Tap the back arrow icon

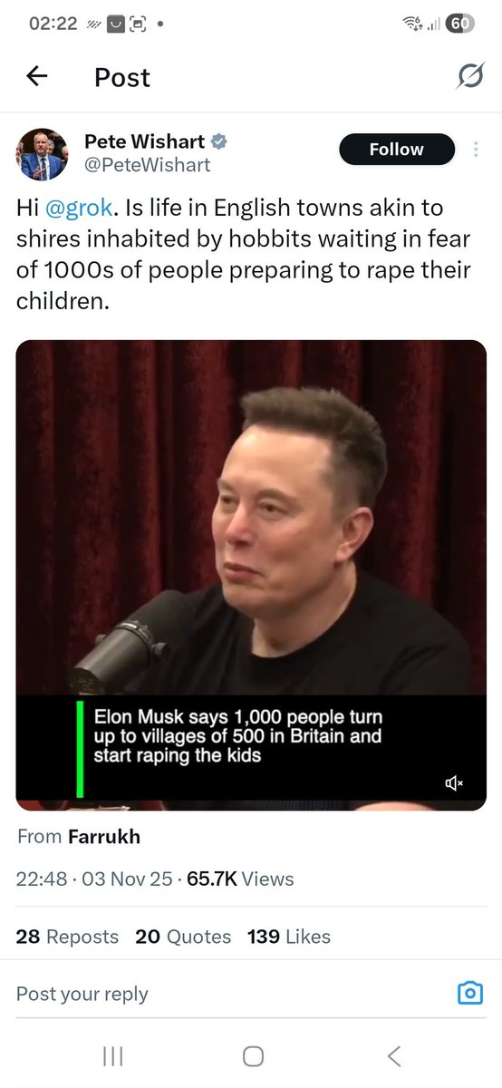click(x=36, y=77)
